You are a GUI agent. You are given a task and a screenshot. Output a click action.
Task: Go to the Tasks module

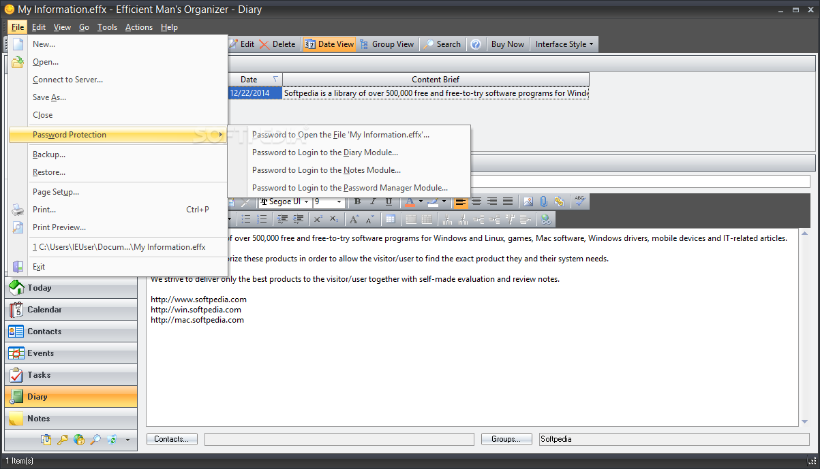tap(71, 375)
